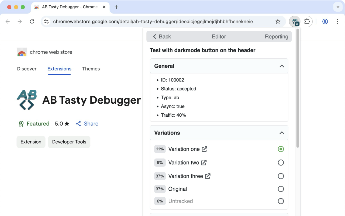Click the 'Type: ab' text
This screenshot has height=216, width=345.
[x=170, y=97]
